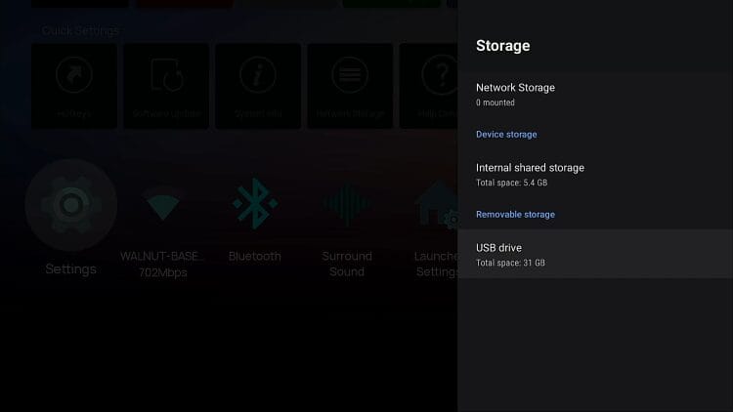Screen dimensions: 733x412
Task: Open Internal shared storage entry
Action: pyautogui.click(x=595, y=174)
